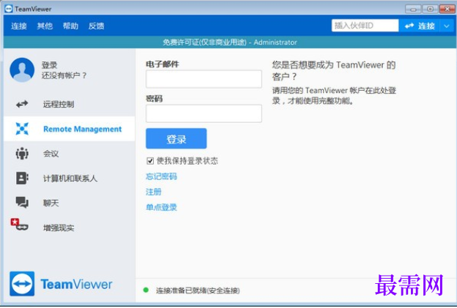Maximize the TeamViewer window
457x308 pixels.
(430, 9)
